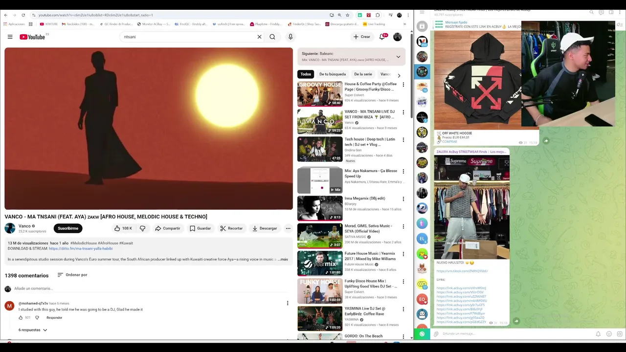Open the Tech house Deep tech thumbnail
The height and width of the screenshot is (352, 626).
point(320,149)
